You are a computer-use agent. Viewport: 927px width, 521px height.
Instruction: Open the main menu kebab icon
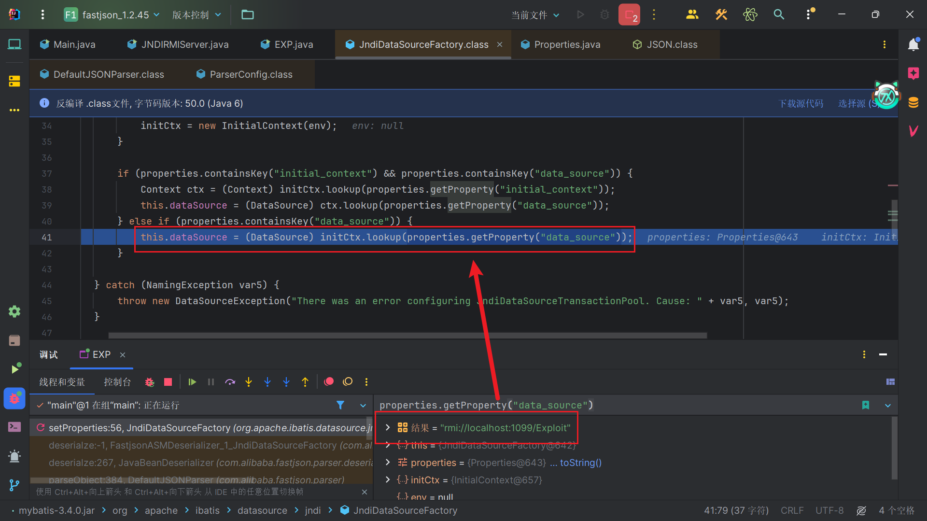42,14
